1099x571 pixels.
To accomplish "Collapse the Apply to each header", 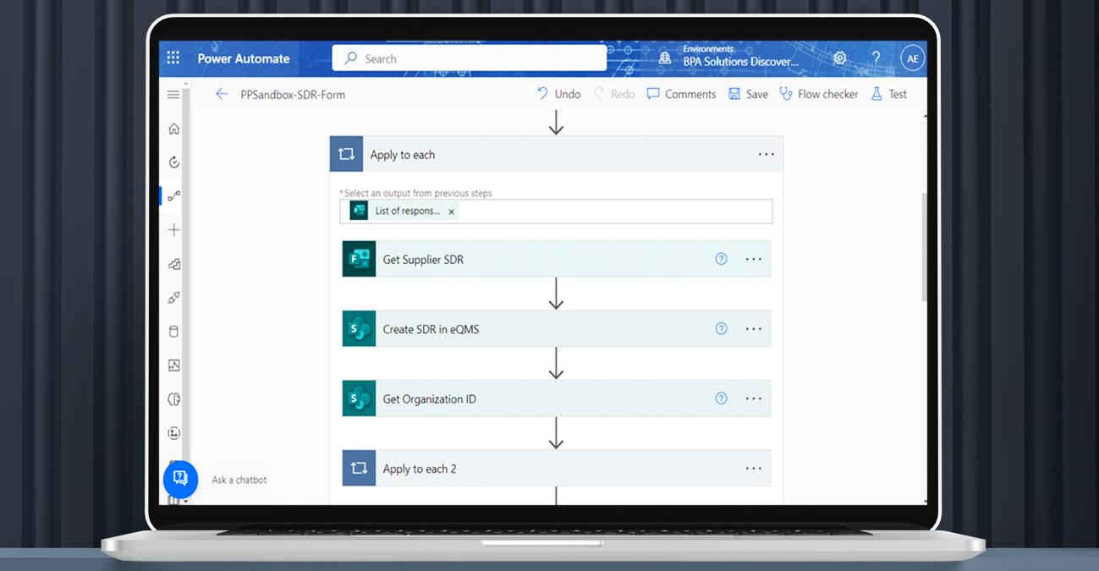I will point(556,154).
